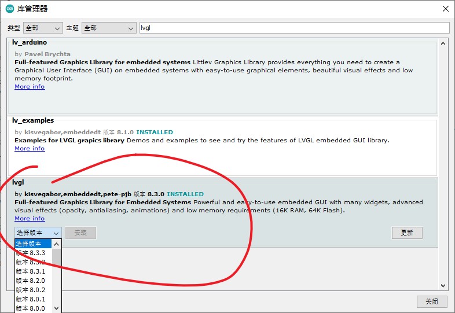The image size is (455, 313).
Task: Select version 8.0.2 from dropdown list
Action: (33, 290)
